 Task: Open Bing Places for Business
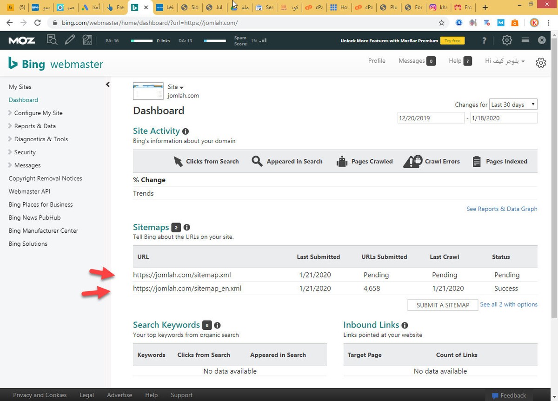pos(40,204)
